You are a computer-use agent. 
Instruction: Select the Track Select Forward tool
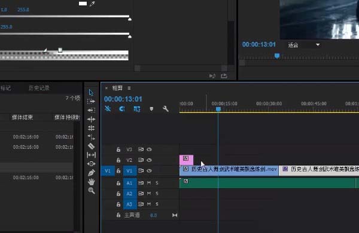point(91,102)
